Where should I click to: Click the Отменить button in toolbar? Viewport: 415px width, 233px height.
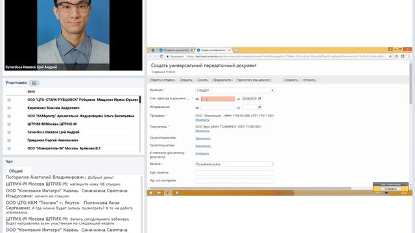pyautogui.click(x=309, y=80)
